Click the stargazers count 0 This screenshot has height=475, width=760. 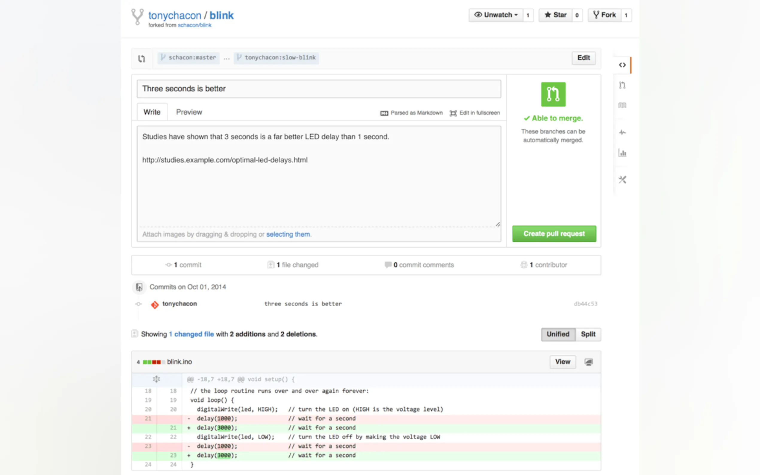point(577,15)
